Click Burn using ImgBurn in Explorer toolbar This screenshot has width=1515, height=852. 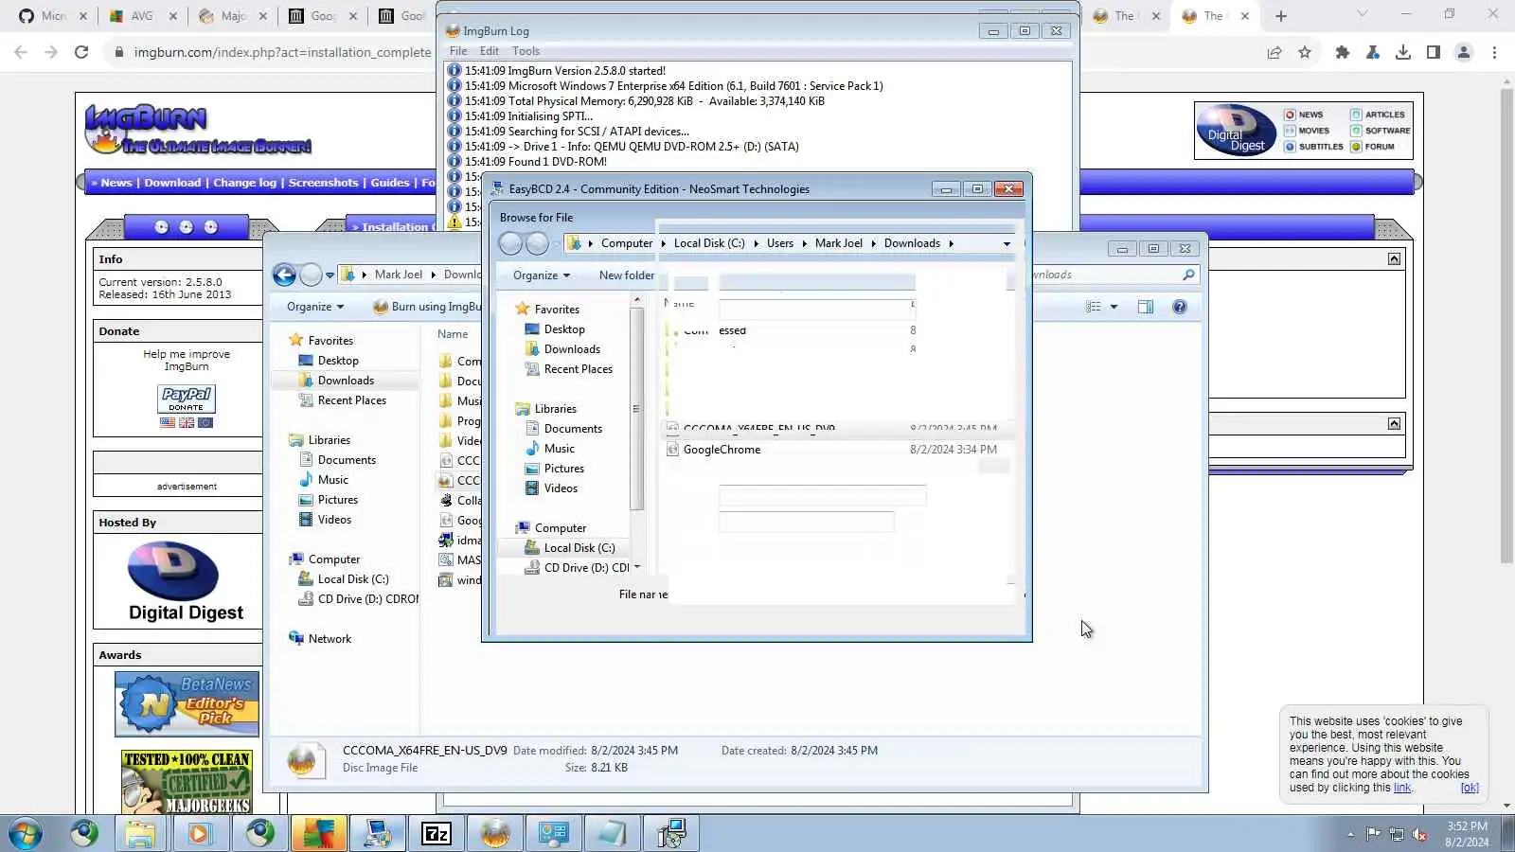[427, 307]
